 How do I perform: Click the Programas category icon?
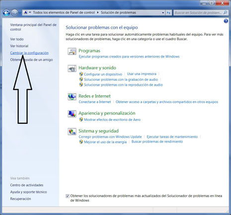(x=72, y=52)
